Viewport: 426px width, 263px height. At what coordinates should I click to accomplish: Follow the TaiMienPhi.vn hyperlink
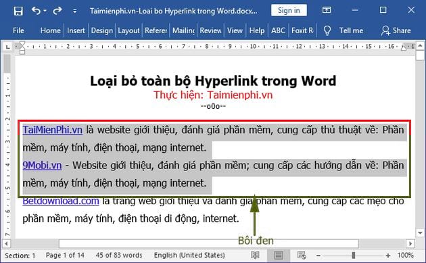coord(53,130)
